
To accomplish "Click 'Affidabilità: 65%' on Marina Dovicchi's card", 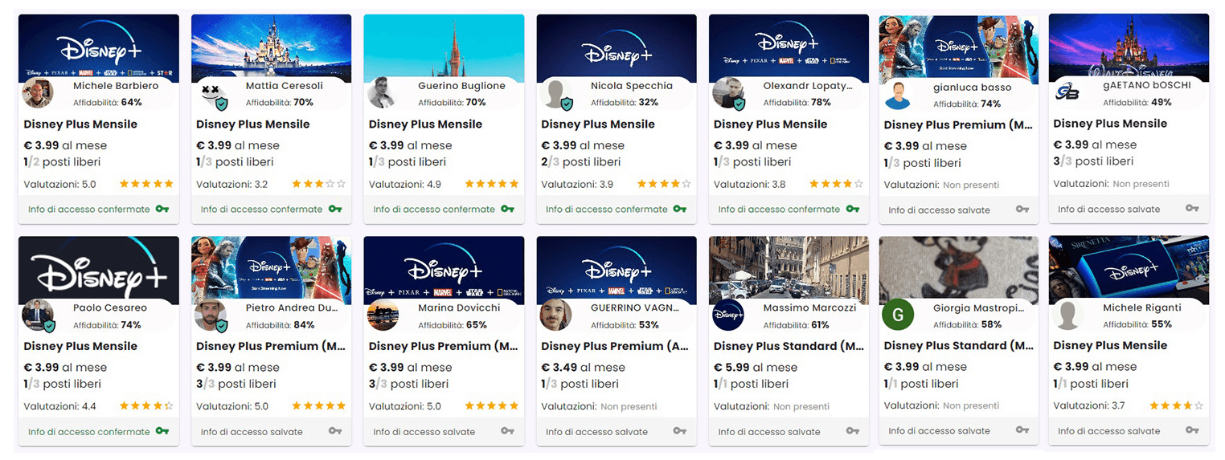I will pyautogui.click(x=453, y=325).
